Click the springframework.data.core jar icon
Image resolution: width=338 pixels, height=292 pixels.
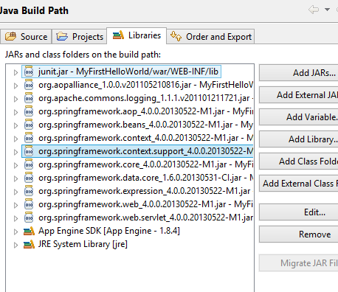coord(29,178)
